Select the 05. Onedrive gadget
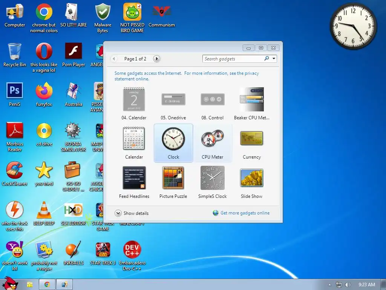This screenshot has width=386, height=290. [173, 103]
